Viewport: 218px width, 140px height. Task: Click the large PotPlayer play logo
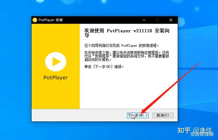(56, 62)
